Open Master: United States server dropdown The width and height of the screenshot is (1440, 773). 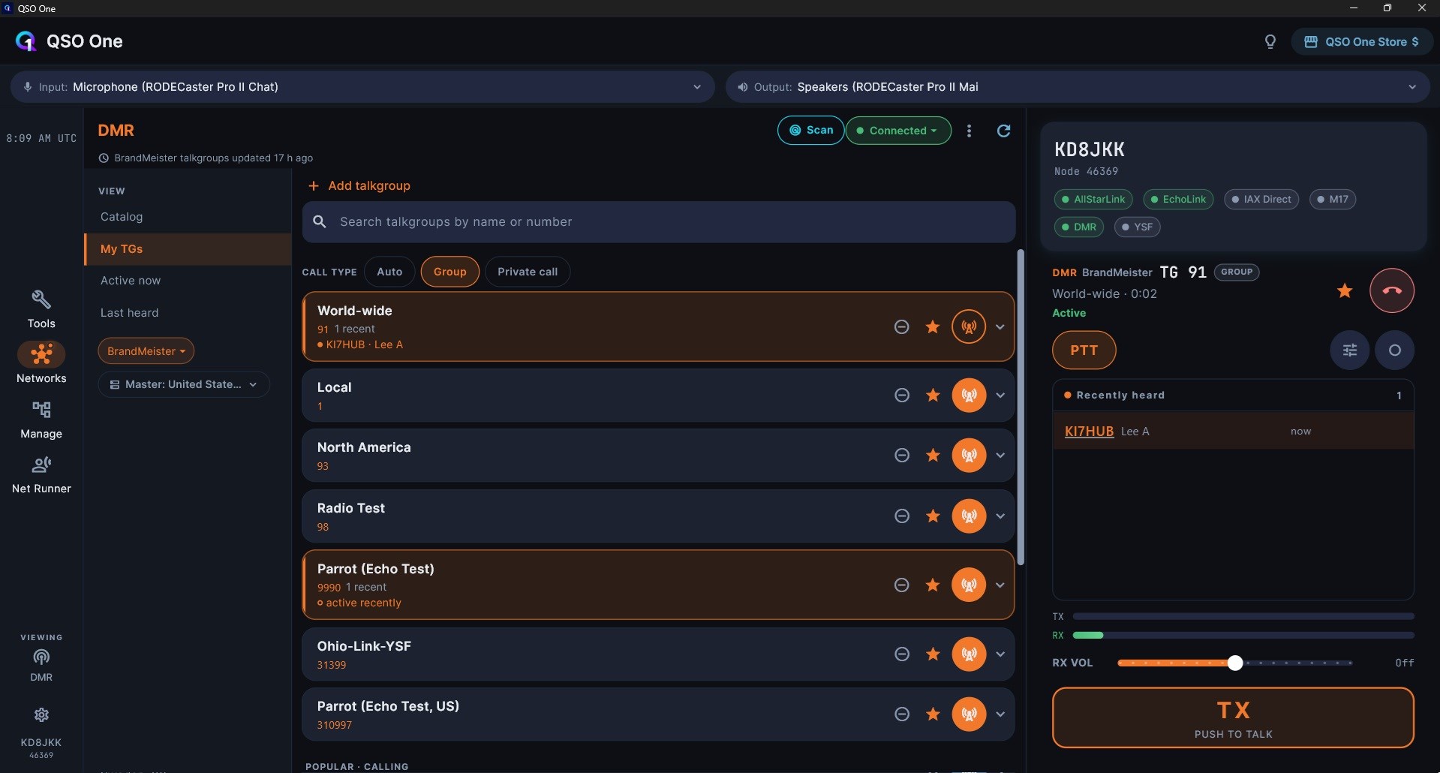pos(184,384)
